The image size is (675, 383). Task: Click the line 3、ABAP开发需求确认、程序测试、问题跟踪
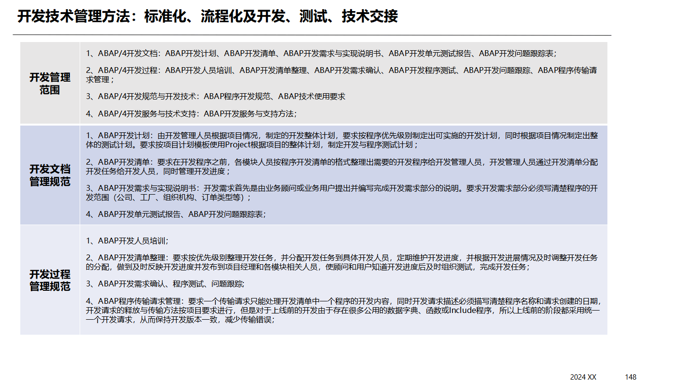click(165, 284)
